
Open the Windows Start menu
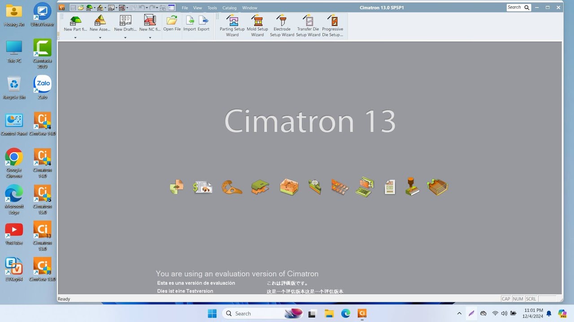tap(212, 314)
